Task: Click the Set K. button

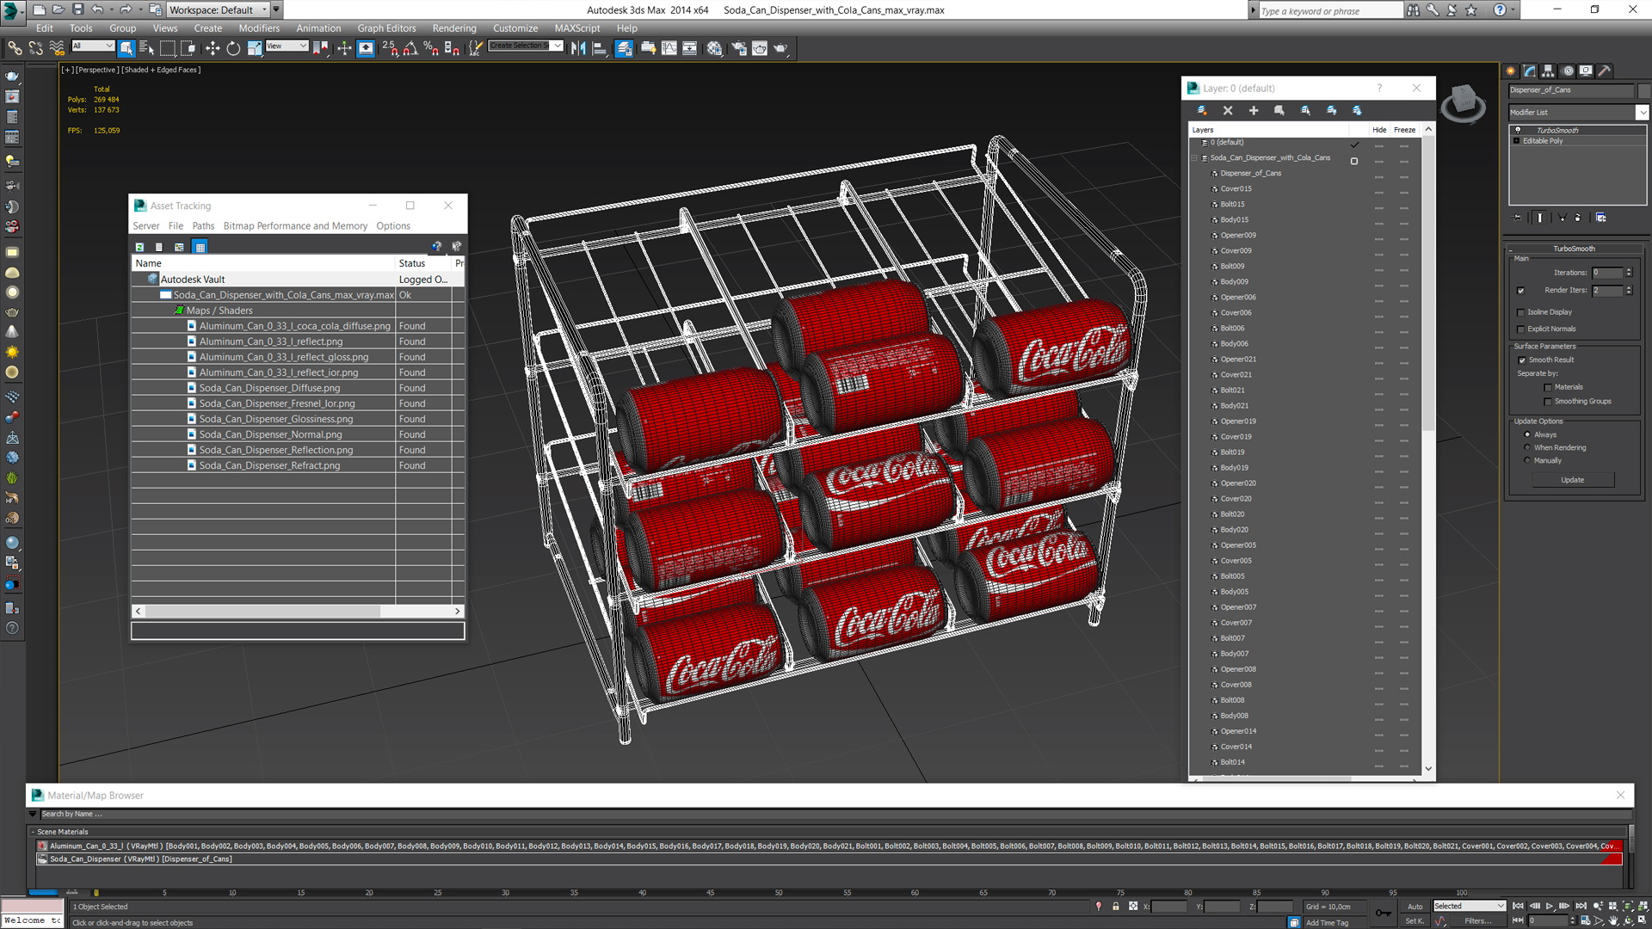Action: (x=1415, y=920)
